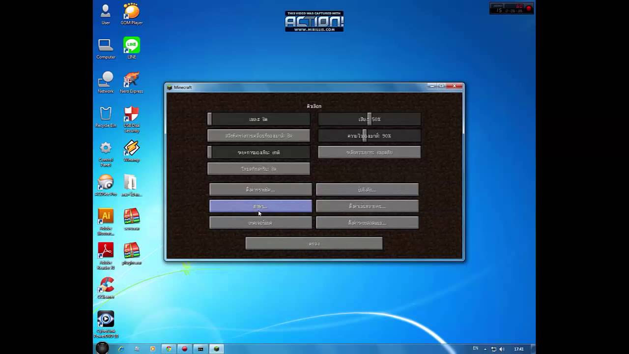This screenshot has height=354, width=629.
Task: Toggle the Minecraft touchscreen mode button
Action: tap(259, 169)
